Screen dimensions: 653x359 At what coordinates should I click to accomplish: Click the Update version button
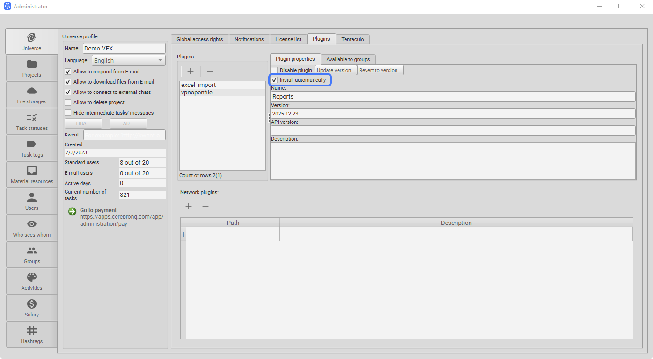click(336, 70)
